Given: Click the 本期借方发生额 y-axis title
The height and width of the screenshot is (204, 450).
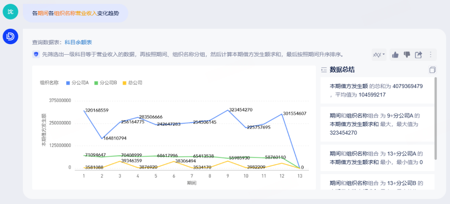Looking at the screenshot, I should (44, 130).
